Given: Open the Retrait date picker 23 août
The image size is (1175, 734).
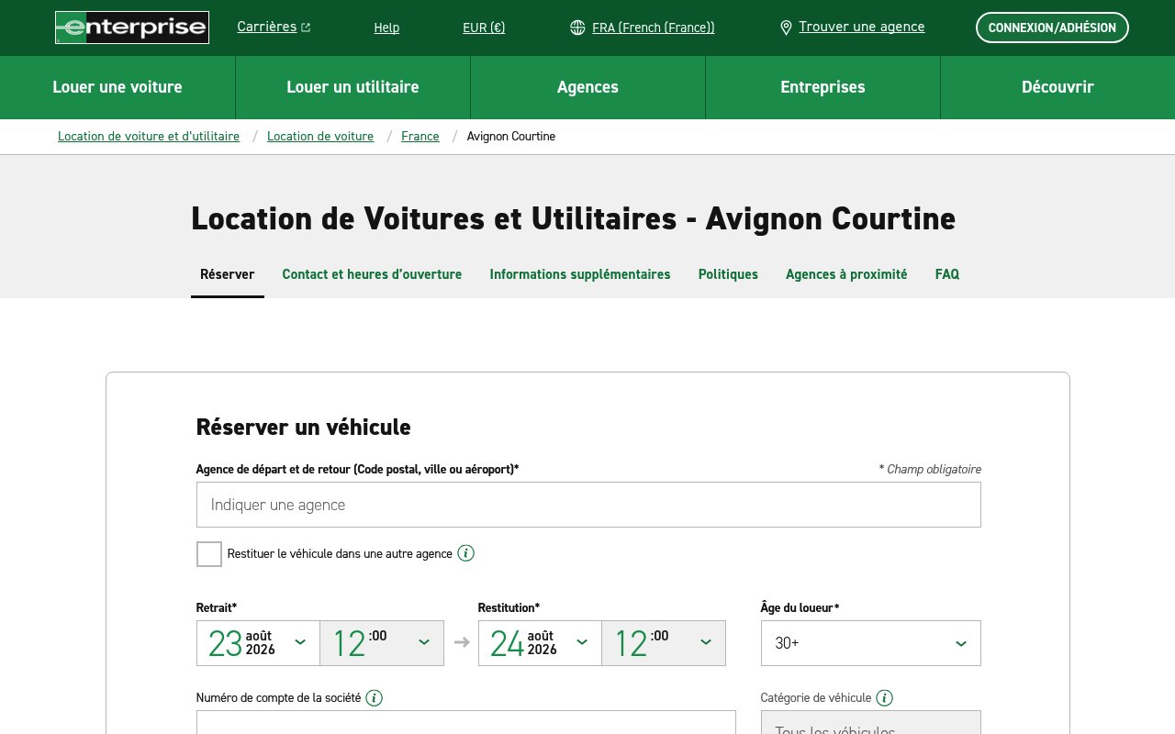Looking at the screenshot, I should tap(258, 643).
